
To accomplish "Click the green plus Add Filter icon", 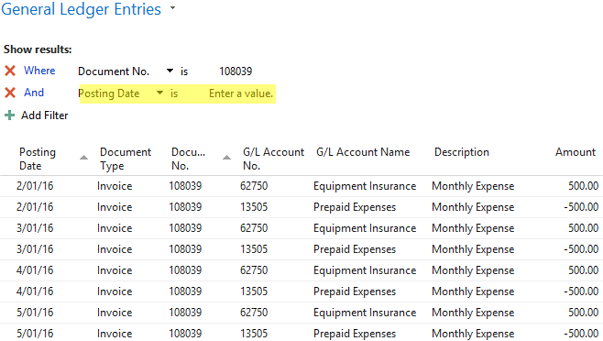I will [9, 115].
